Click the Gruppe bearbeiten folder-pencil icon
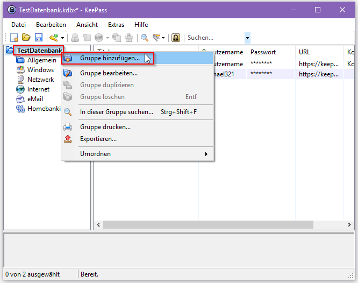 click(68, 73)
